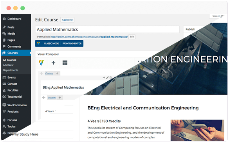Delete the element using the trash icon
Image resolution: width=229 pixels, height=143 pixels.
coord(111,78)
